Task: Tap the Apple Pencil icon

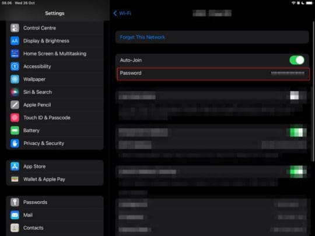Action: [15, 105]
